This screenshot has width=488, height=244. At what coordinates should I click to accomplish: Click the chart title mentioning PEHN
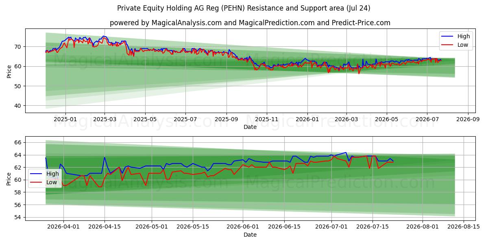click(244, 8)
